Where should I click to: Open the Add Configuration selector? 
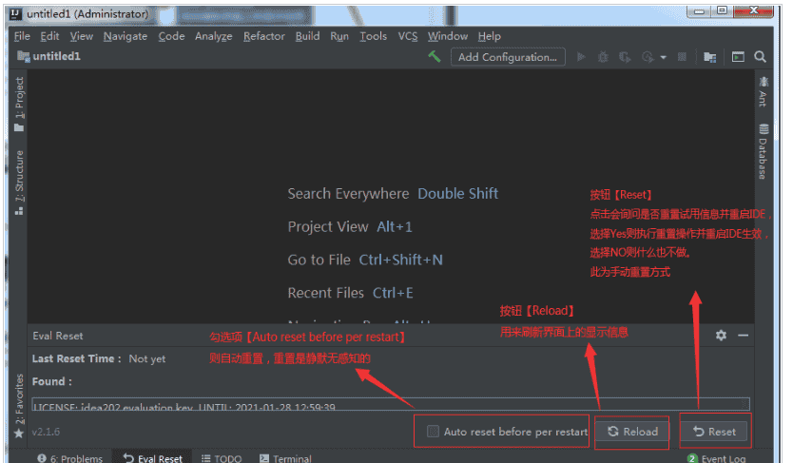tap(508, 57)
